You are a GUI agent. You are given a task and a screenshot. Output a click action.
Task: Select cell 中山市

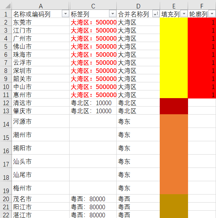pyautogui.click(x=41, y=87)
